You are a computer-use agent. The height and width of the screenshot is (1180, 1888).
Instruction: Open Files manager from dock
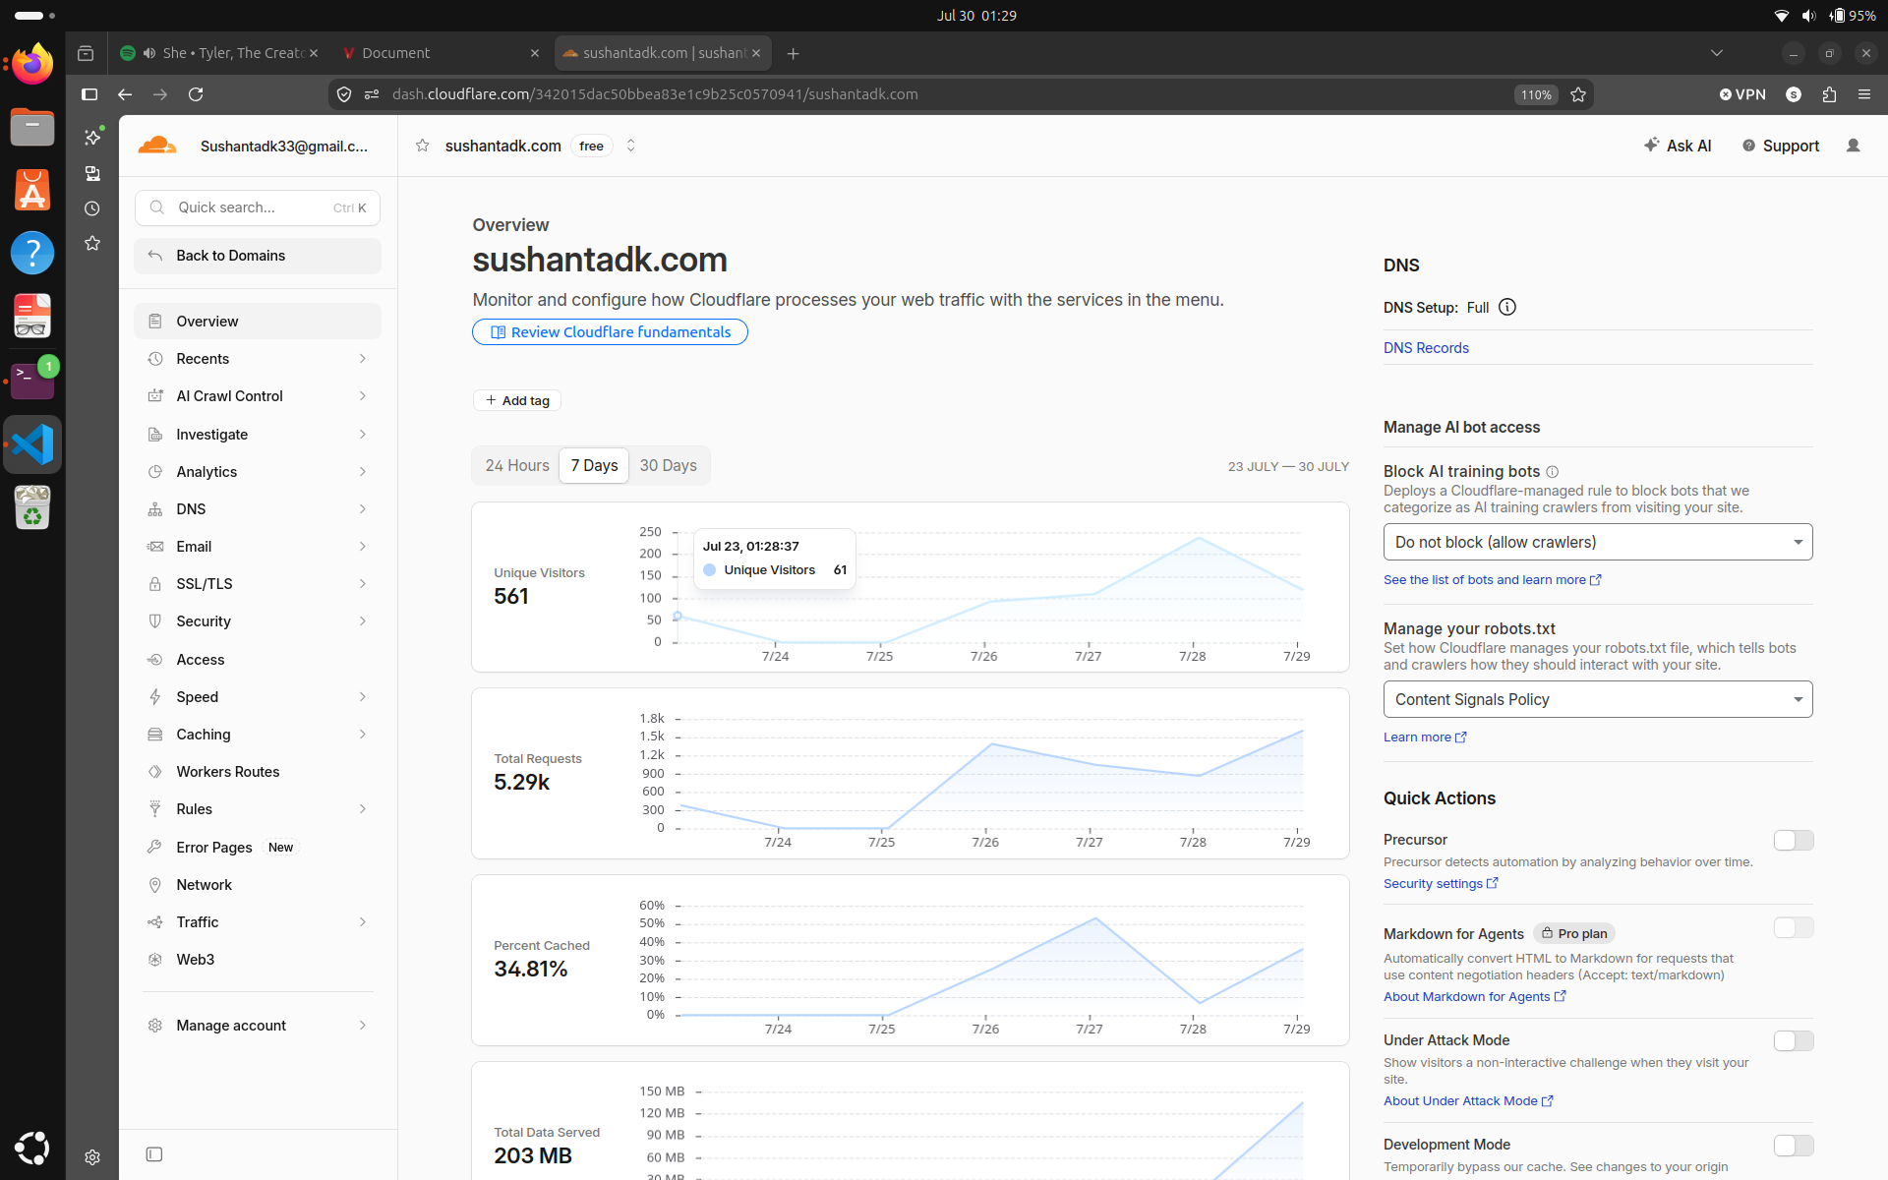point(32,128)
